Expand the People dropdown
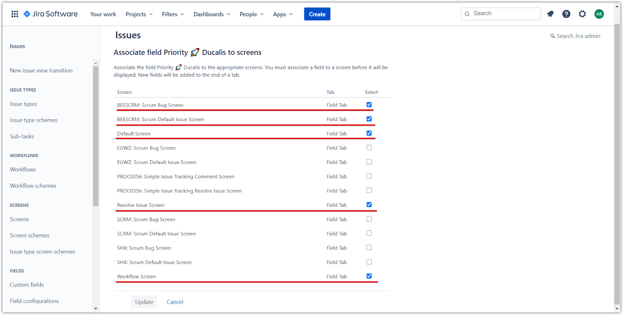Image resolution: width=623 pixels, height=315 pixels. (252, 14)
